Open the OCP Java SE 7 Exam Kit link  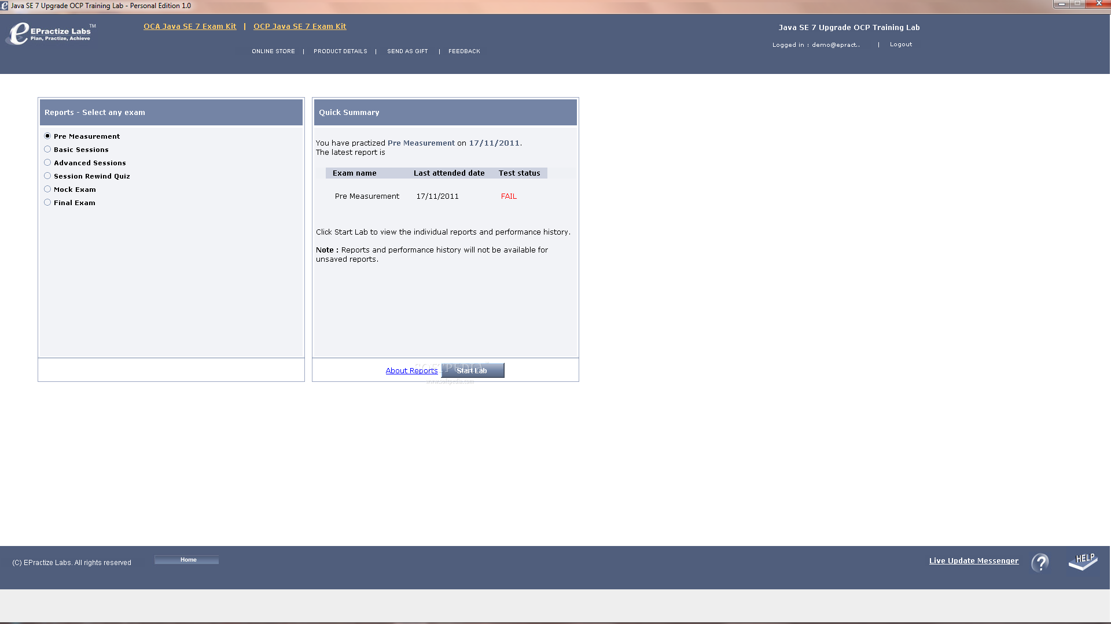tap(300, 27)
